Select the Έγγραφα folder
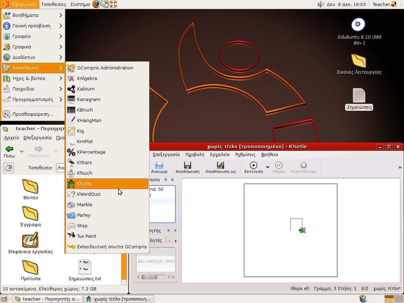Viewport: 404px width, 303px height. 30,217
